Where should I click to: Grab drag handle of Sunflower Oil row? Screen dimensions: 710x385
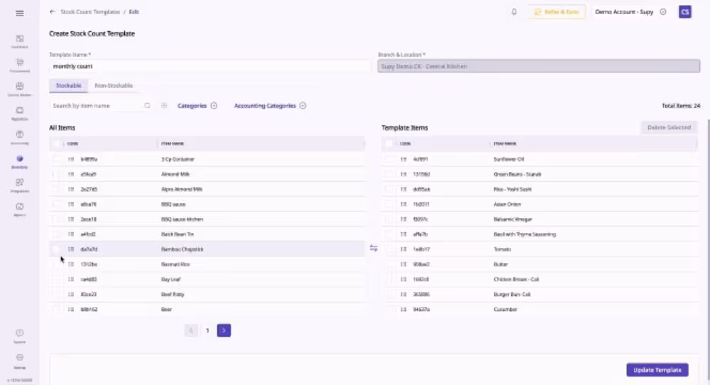403,159
